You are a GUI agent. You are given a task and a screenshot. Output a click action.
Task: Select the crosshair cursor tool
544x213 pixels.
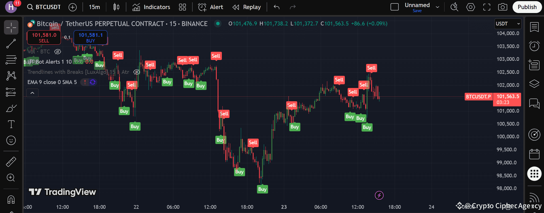11,27
